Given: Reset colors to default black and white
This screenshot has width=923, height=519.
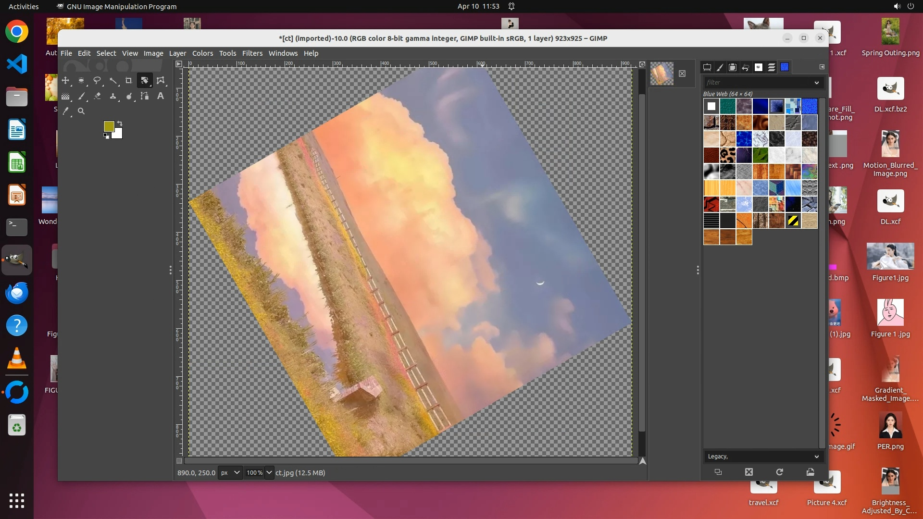Looking at the screenshot, I should point(106,136).
